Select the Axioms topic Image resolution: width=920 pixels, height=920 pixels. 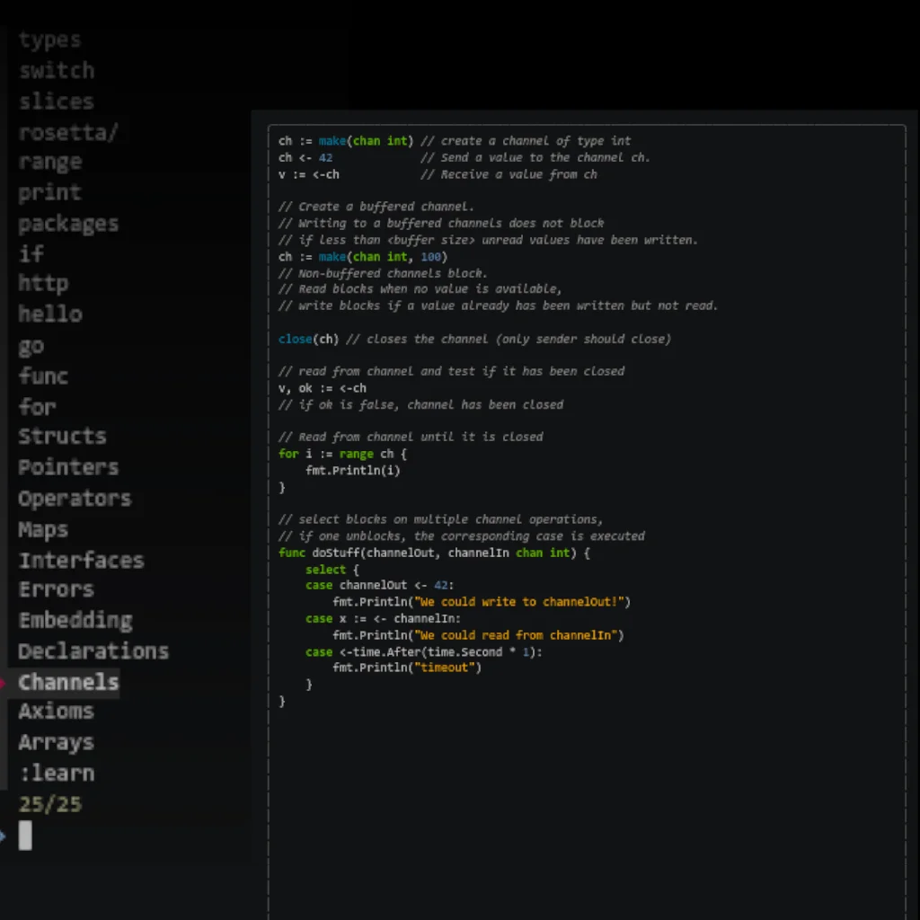click(x=57, y=711)
